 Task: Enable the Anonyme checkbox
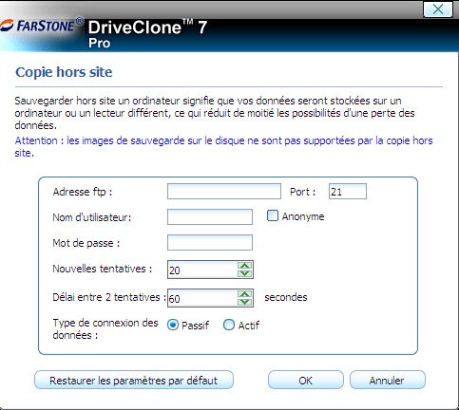click(273, 216)
